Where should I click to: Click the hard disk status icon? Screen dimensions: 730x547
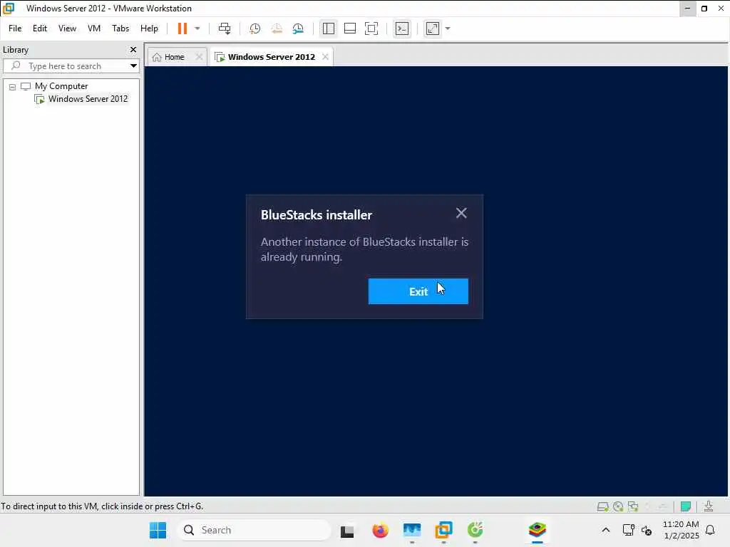[603, 506]
